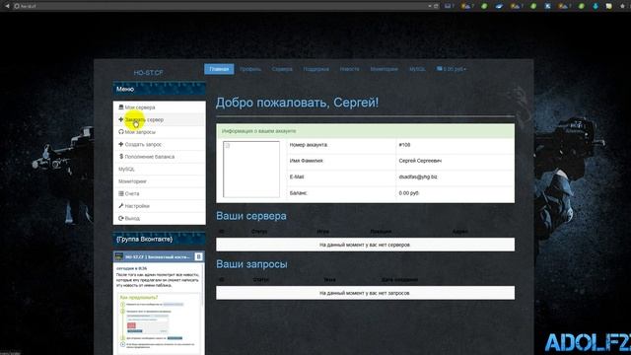Open the 'Сервера' top navigation tab
This screenshot has height=355, width=631.
tap(282, 69)
